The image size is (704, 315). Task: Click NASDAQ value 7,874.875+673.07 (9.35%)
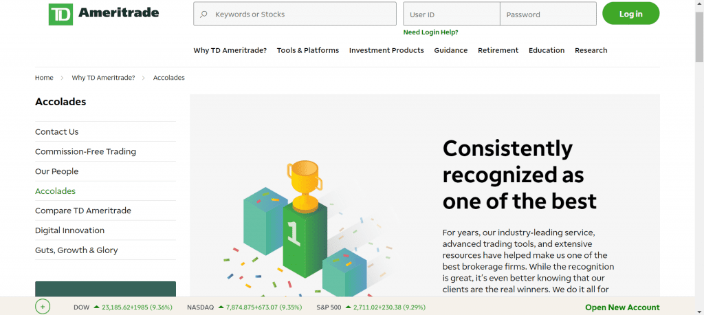[264, 307]
